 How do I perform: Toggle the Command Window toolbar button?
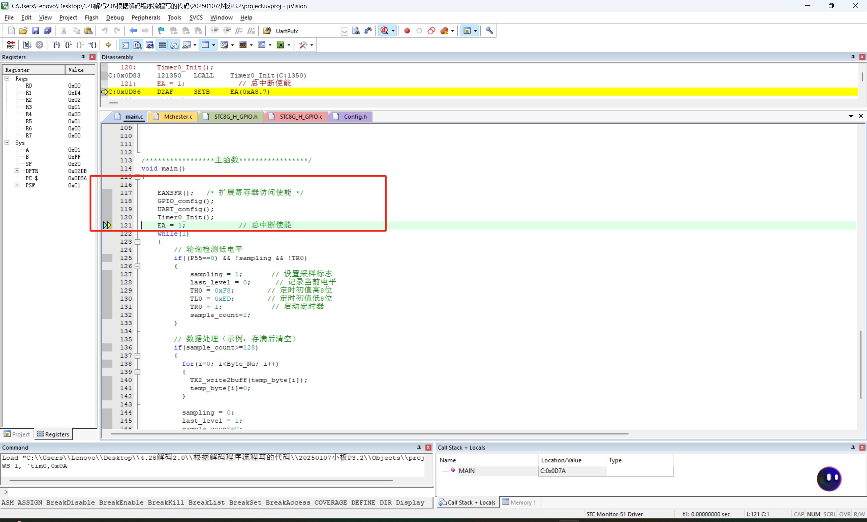[125, 45]
